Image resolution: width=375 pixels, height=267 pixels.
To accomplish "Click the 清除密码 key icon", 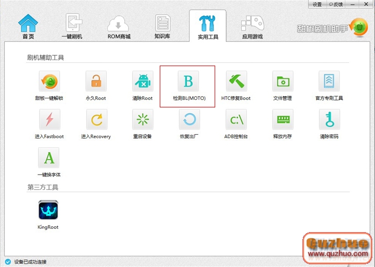I will tap(329, 119).
